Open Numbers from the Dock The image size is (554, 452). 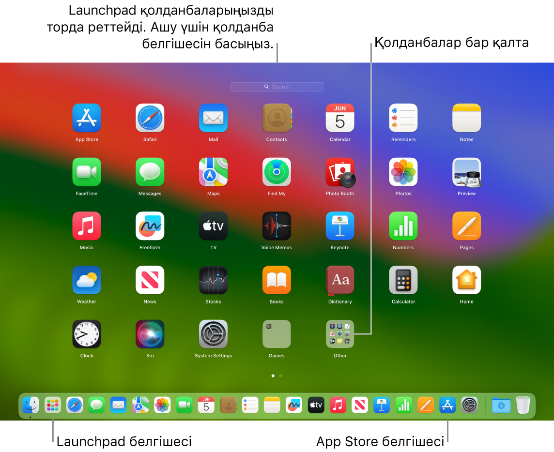403,405
